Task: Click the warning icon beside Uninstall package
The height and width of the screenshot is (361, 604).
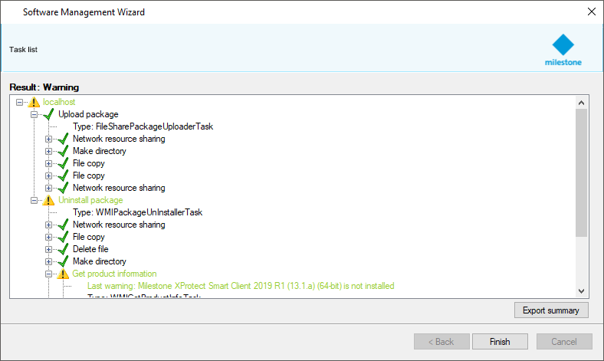Action: [x=49, y=200]
